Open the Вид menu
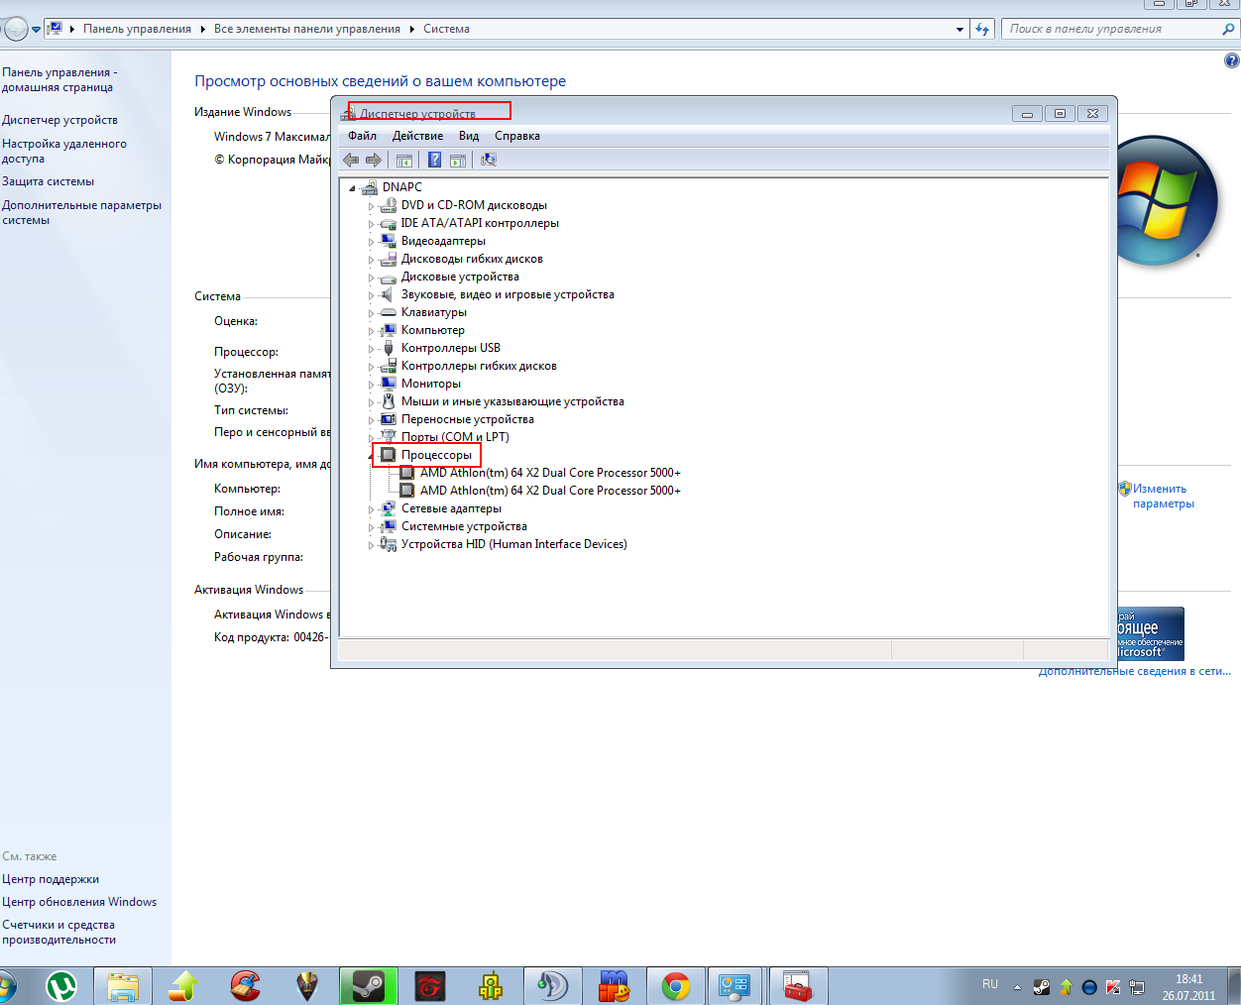The height and width of the screenshot is (1005, 1241). [469, 136]
